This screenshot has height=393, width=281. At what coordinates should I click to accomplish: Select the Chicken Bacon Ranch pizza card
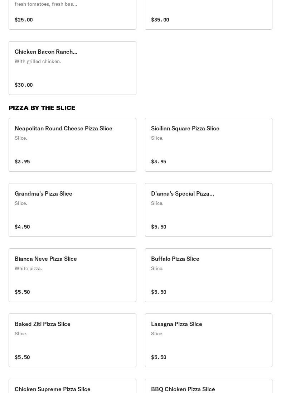[72, 68]
